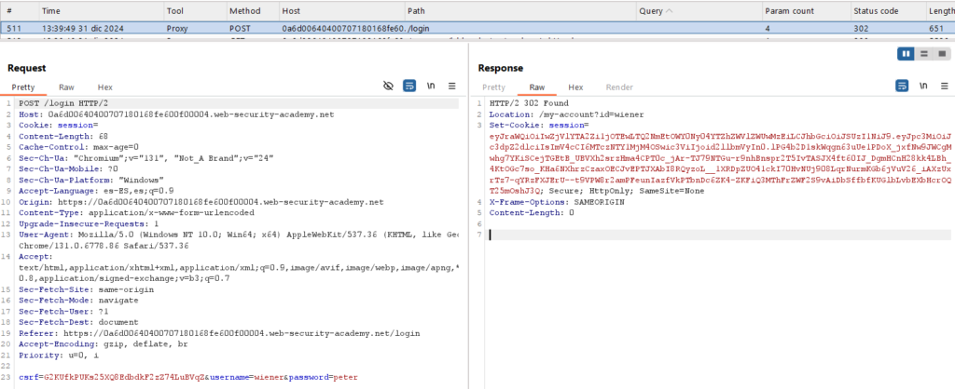This screenshot has height=389, width=955.
Task: Click 'Accept-Language: es-ES,es;q=0.9' header
Action: pos(96,191)
